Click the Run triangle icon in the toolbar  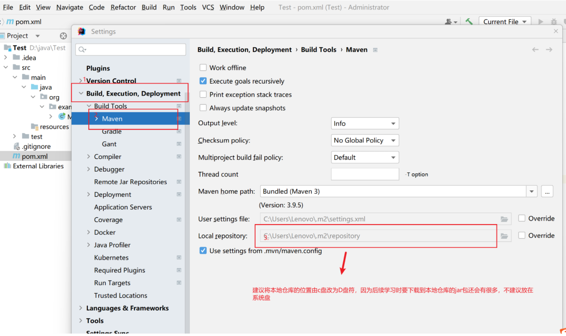pos(541,22)
